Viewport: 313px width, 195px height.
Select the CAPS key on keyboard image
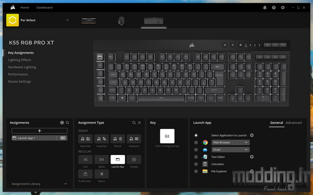coord(113,82)
